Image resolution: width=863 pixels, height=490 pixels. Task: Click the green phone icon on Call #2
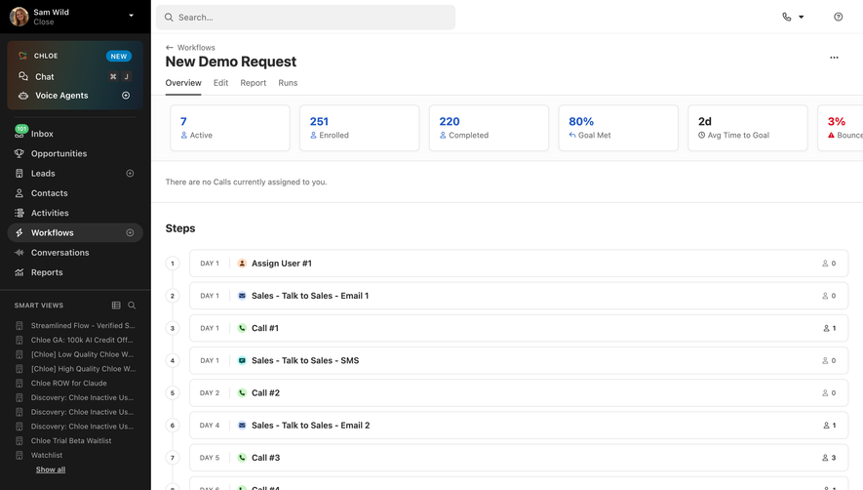(x=242, y=393)
